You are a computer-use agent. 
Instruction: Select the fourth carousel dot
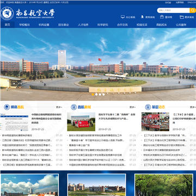103,94
